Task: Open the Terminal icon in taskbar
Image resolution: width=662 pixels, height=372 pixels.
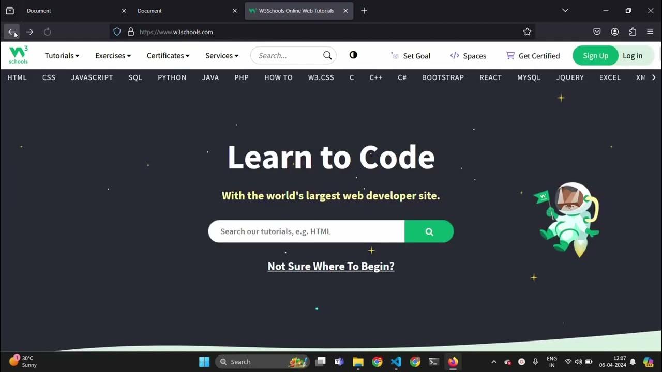Action: pyautogui.click(x=434, y=362)
